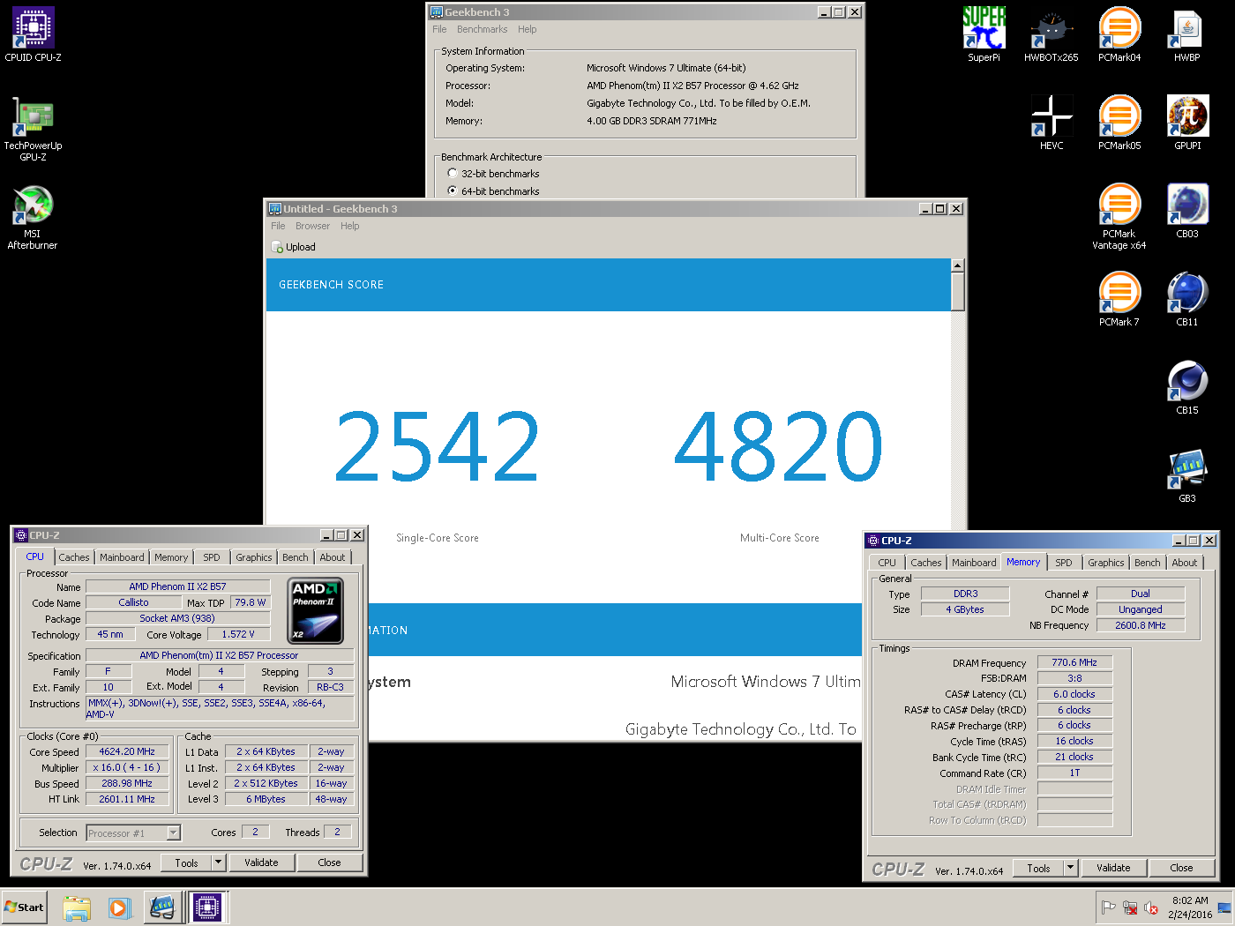Launch HEVC desktop shortcut
The height and width of the screenshot is (926, 1235).
pyautogui.click(x=1052, y=123)
